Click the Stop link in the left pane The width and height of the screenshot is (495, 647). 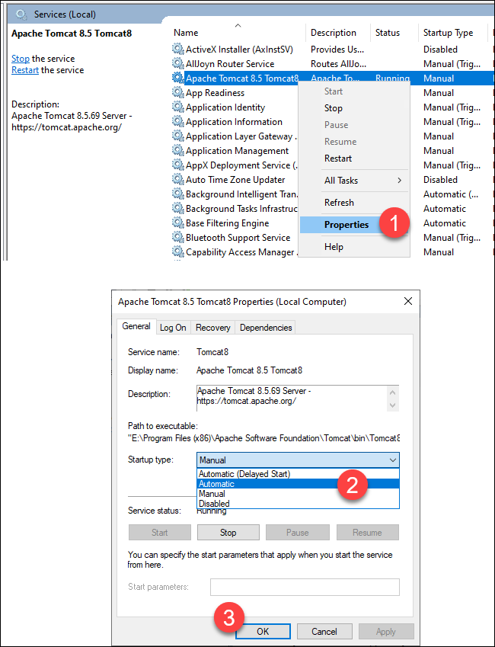coord(21,59)
